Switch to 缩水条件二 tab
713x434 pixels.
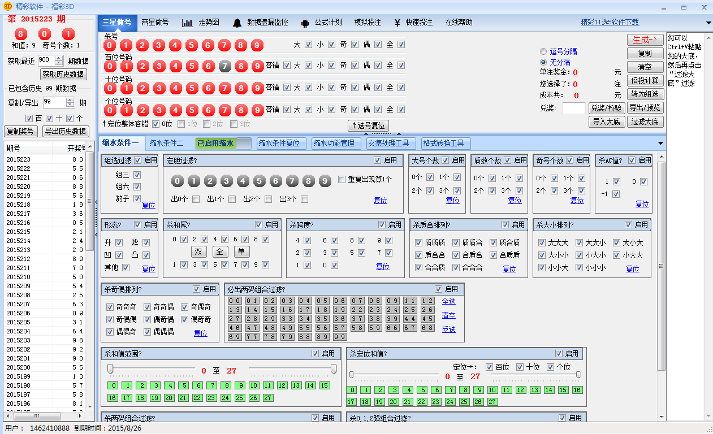[x=166, y=144]
